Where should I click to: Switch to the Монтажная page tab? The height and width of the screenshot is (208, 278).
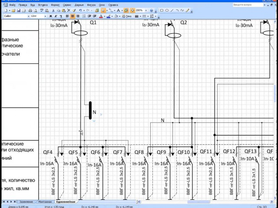(45, 201)
